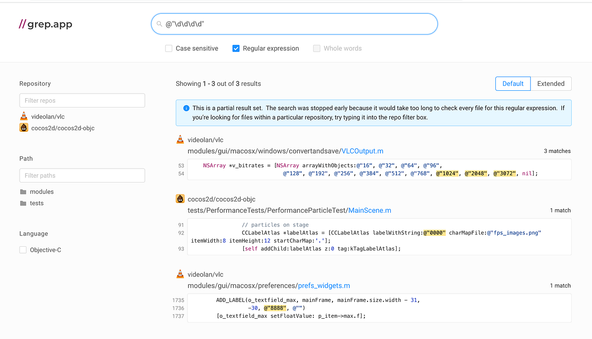Enable the Case sensitive checkbox
Viewport: 592px width, 339px height.
tap(168, 48)
